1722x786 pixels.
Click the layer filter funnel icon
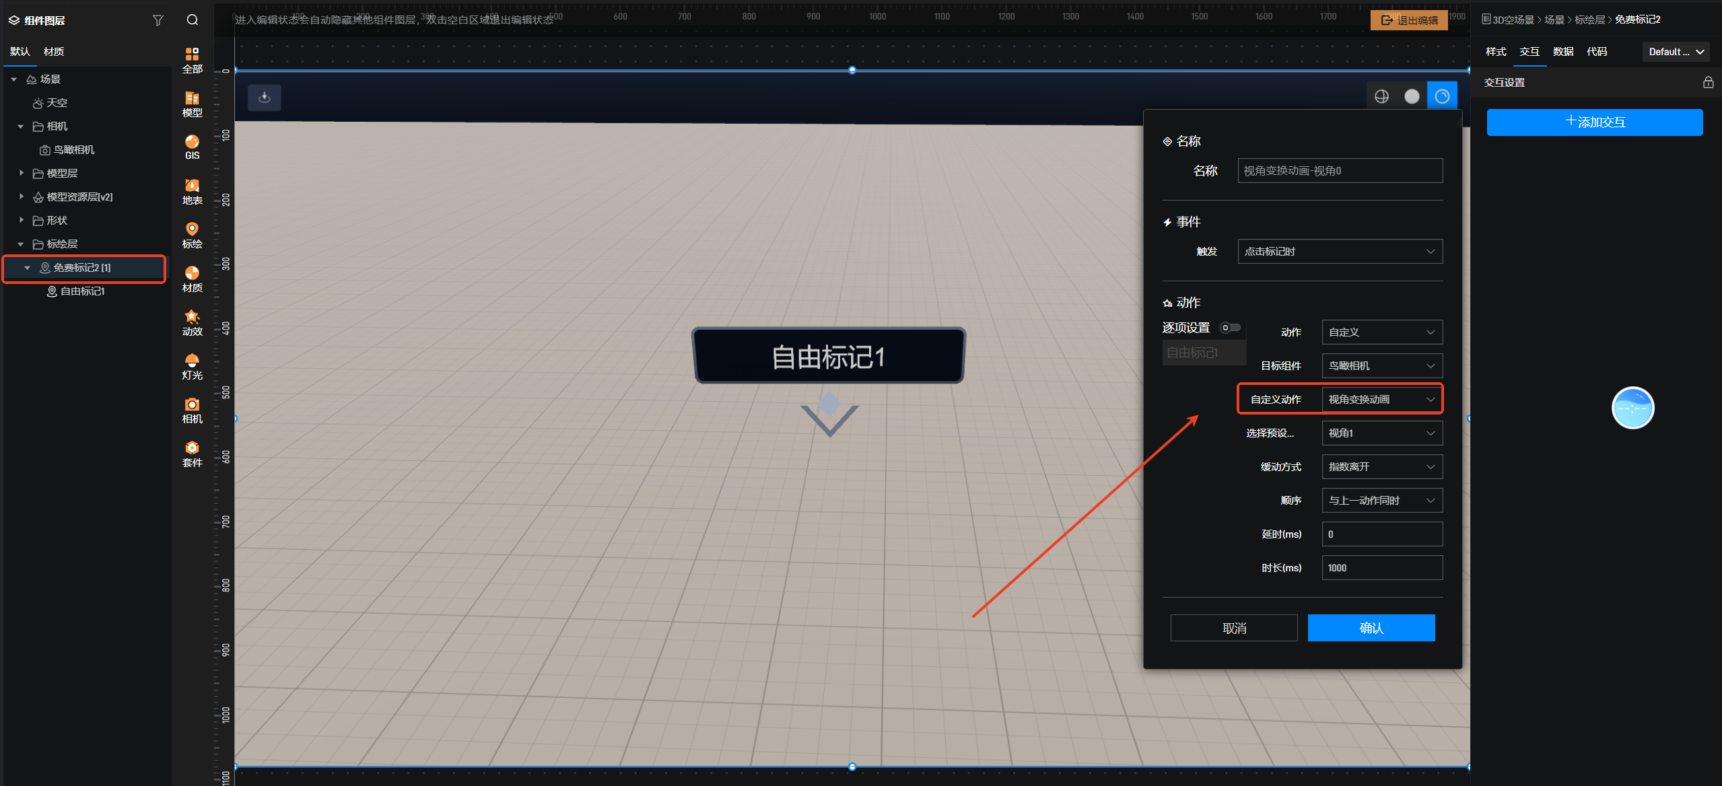tap(158, 20)
